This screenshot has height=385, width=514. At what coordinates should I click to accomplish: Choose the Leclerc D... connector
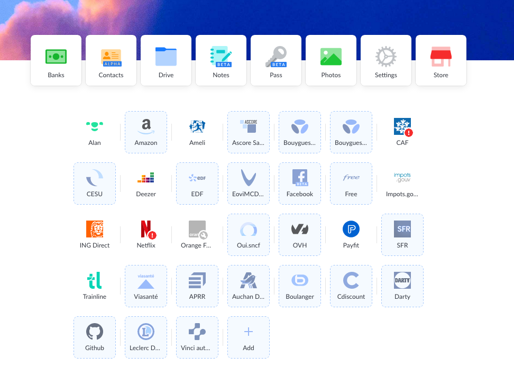pos(146,337)
